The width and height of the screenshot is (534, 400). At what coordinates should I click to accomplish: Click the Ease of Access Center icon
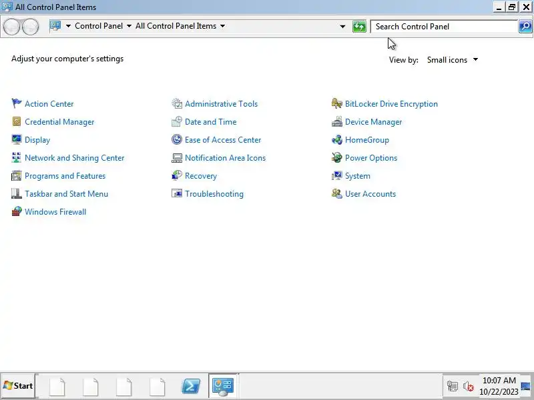pos(177,139)
